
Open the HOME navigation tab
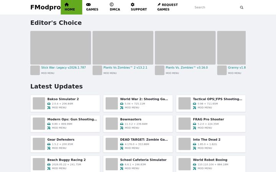71,7
